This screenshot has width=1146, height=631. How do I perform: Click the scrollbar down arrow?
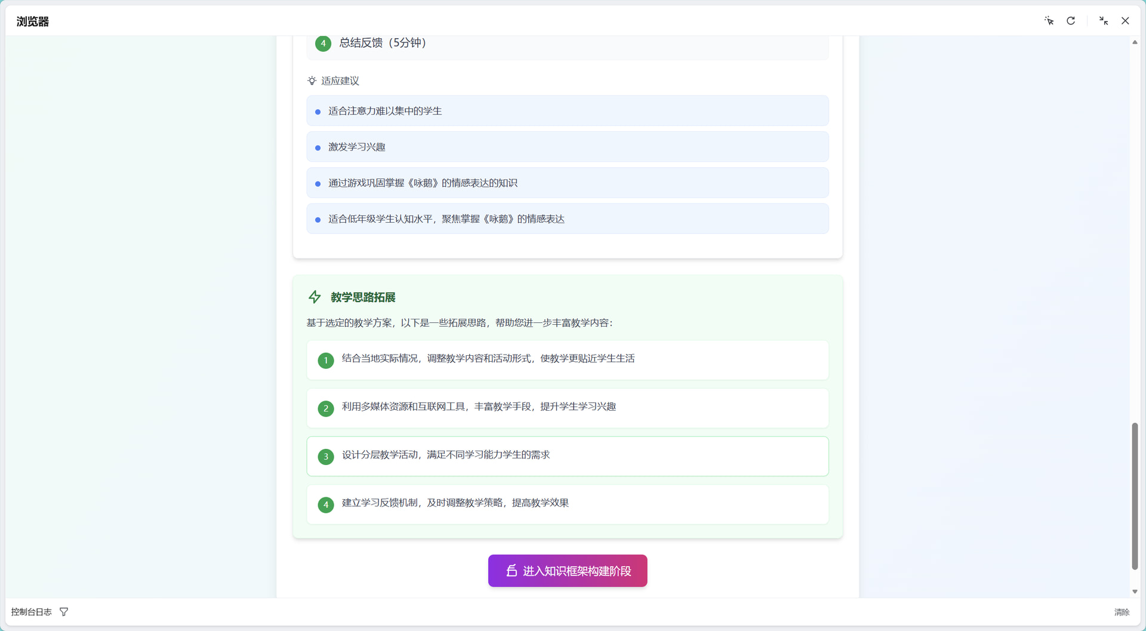click(1135, 592)
